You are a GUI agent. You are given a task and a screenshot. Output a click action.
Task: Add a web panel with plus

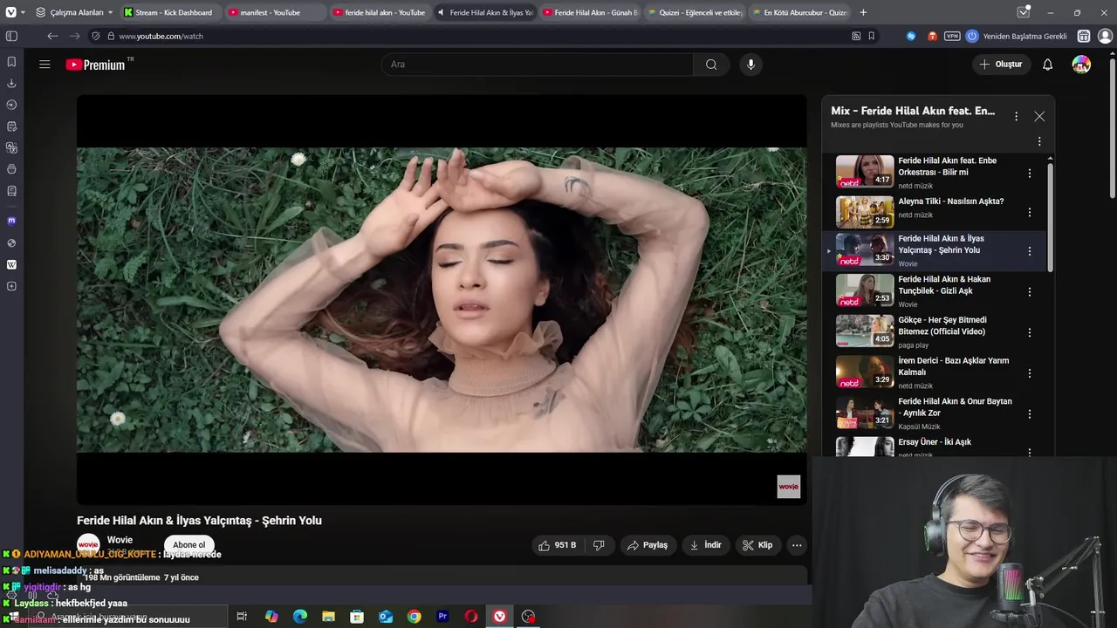pyautogui.click(x=11, y=286)
